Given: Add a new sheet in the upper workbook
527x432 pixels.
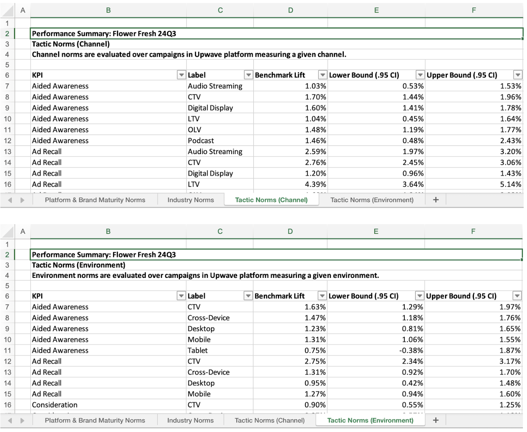Looking at the screenshot, I should [436, 200].
